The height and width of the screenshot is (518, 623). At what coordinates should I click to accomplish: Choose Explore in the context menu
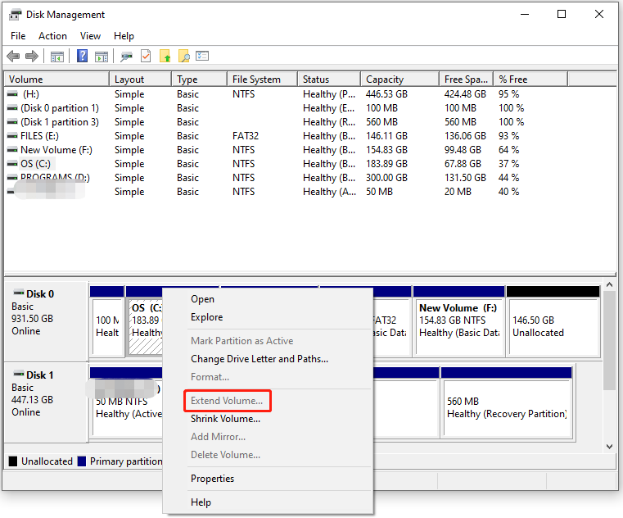pos(268,317)
